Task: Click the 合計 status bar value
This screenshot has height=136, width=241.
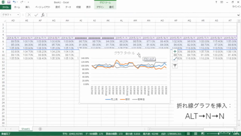Action: pos(171,134)
